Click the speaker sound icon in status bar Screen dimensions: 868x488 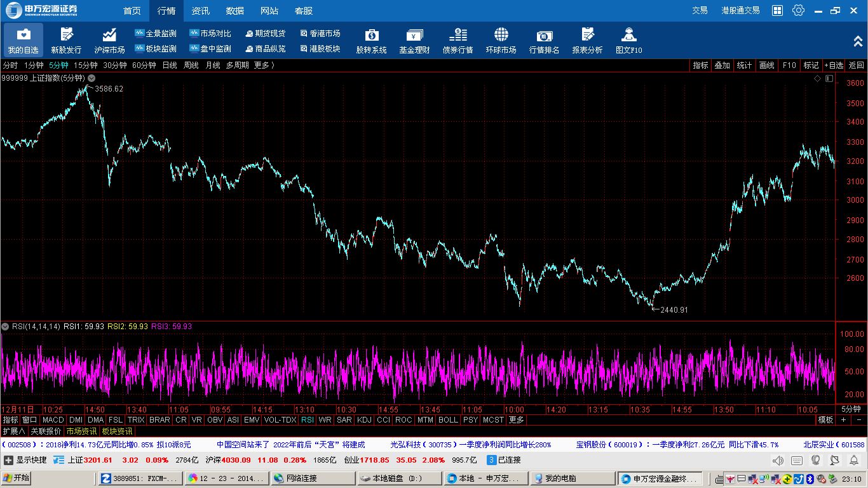click(778, 460)
